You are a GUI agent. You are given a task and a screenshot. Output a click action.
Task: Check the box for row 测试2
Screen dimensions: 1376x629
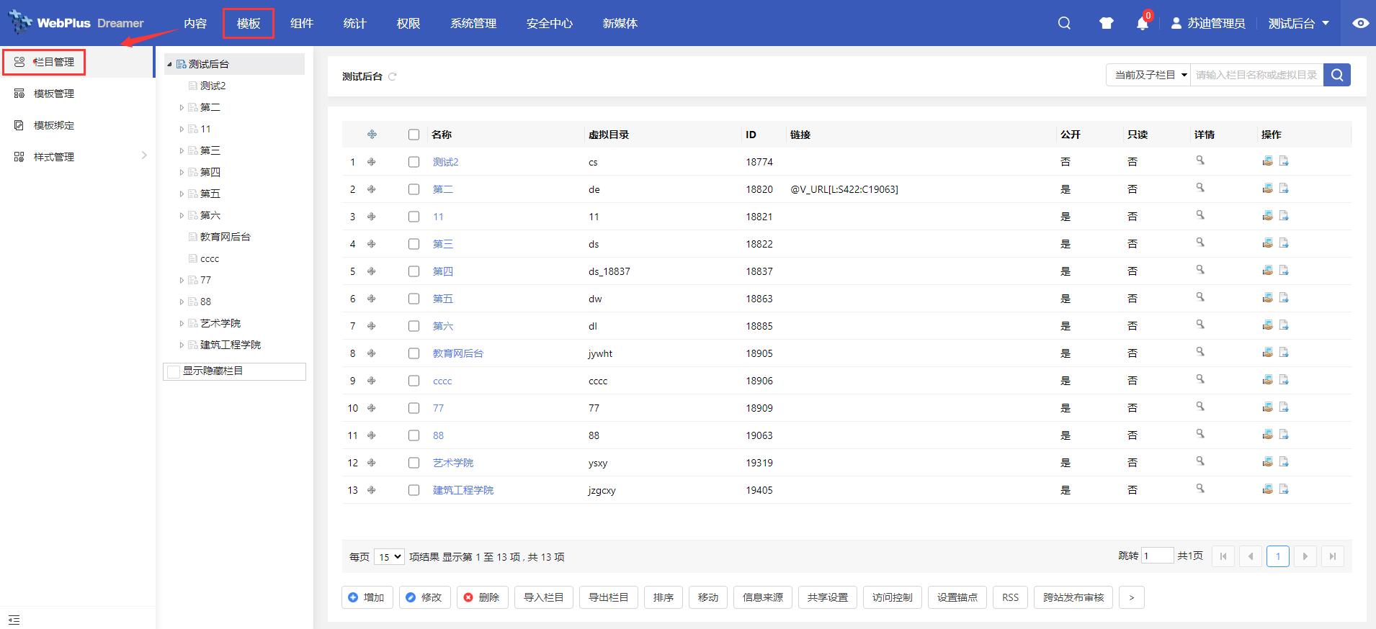click(x=414, y=162)
